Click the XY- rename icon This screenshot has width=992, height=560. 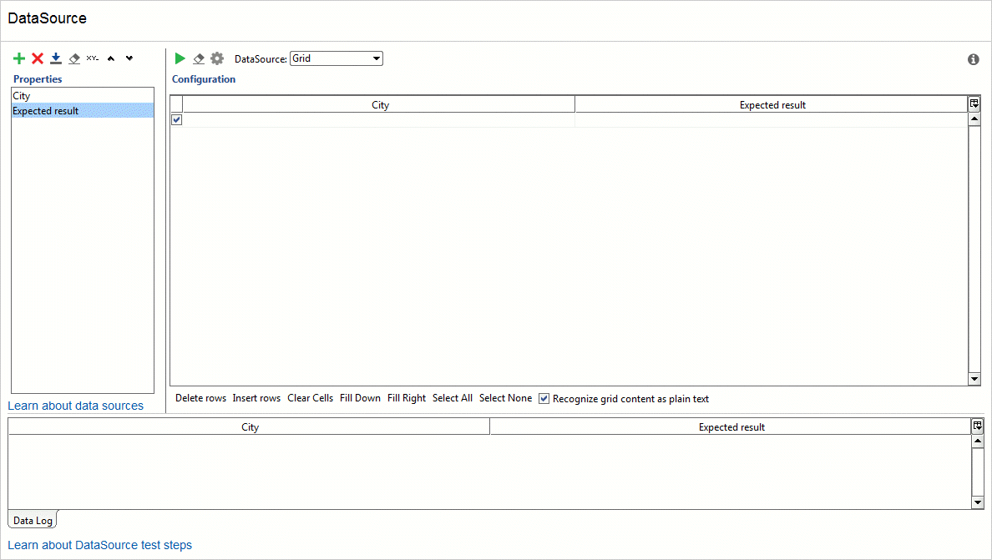[92, 58]
